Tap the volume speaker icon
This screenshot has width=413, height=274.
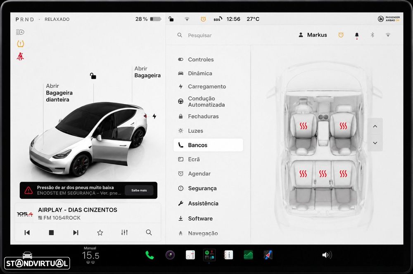(327, 255)
